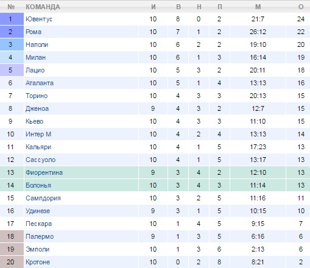Open the Торино team link

click(x=37, y=96)
